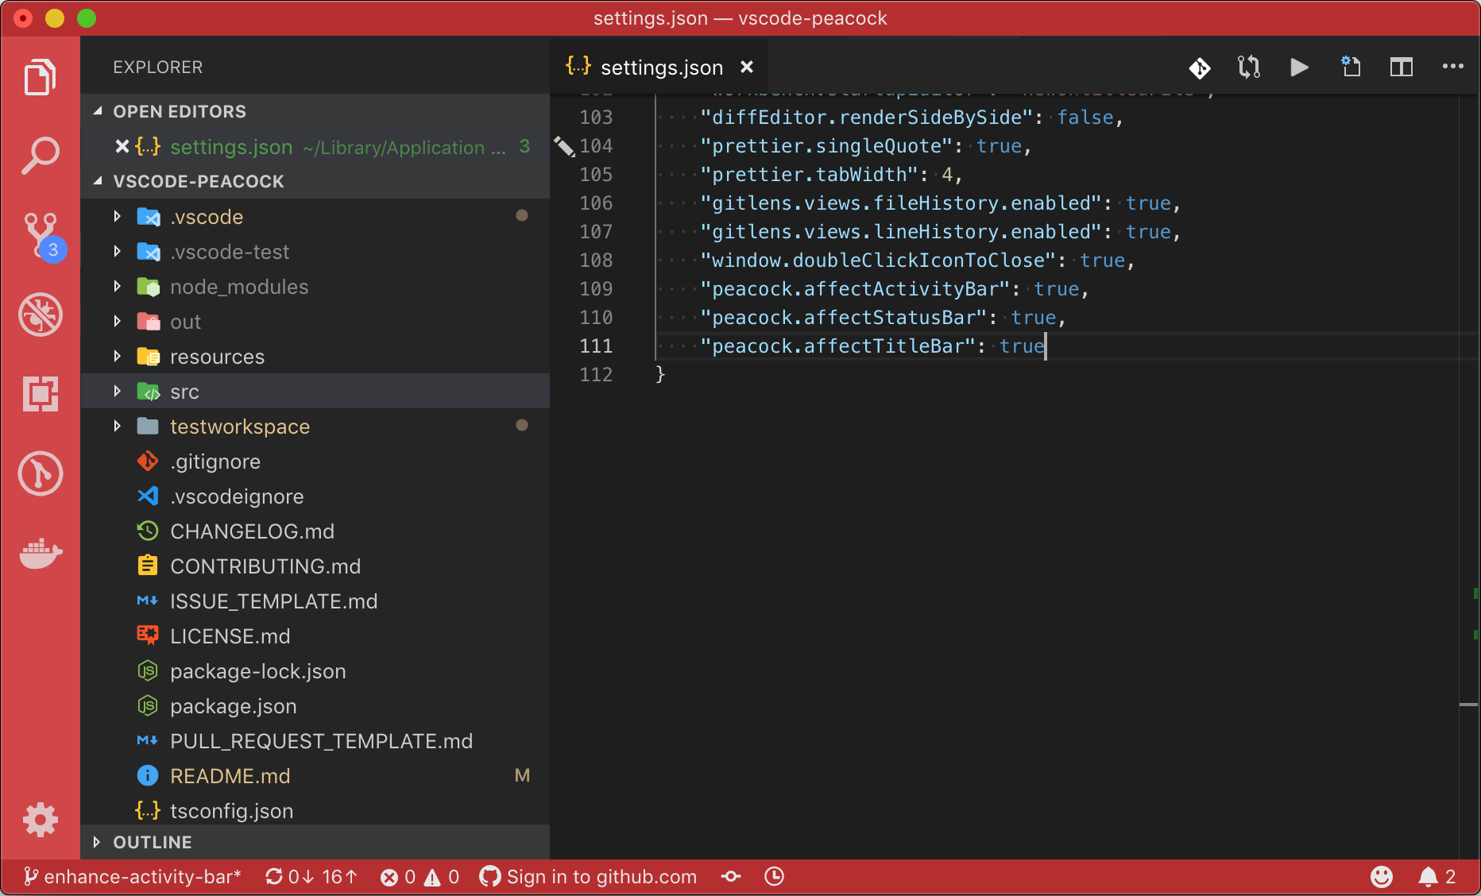Viewport: 1481px width, 896px height.
Task: Close settings.json from Open Editors list
Action: (122, 146)
